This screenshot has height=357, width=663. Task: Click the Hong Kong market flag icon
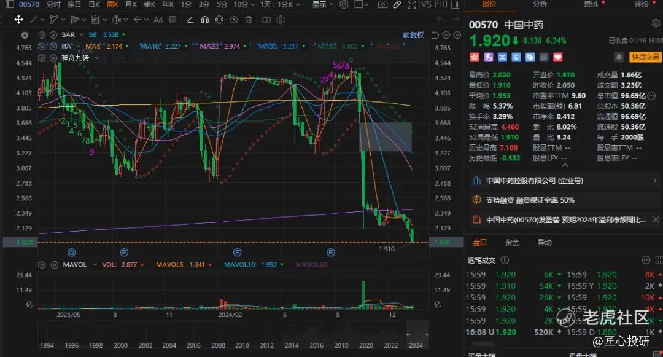pyautogui.click(x=475, y=57)
